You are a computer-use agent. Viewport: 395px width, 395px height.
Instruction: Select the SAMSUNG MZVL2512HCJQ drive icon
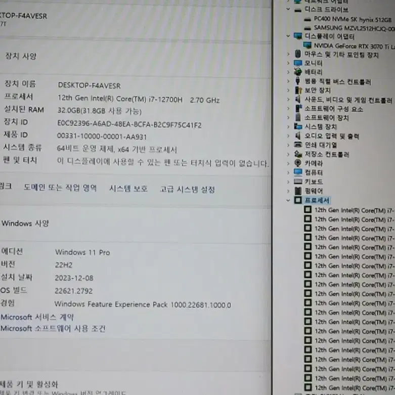point(308,28)
